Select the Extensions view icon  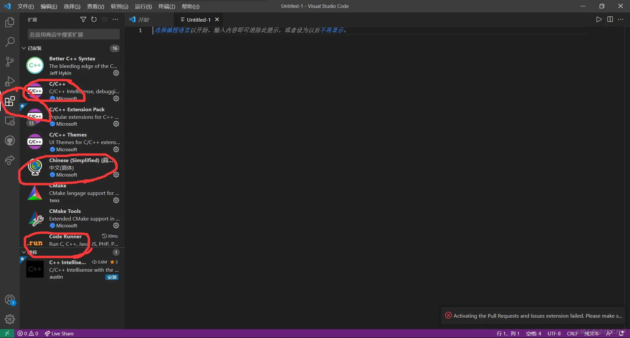10,101
